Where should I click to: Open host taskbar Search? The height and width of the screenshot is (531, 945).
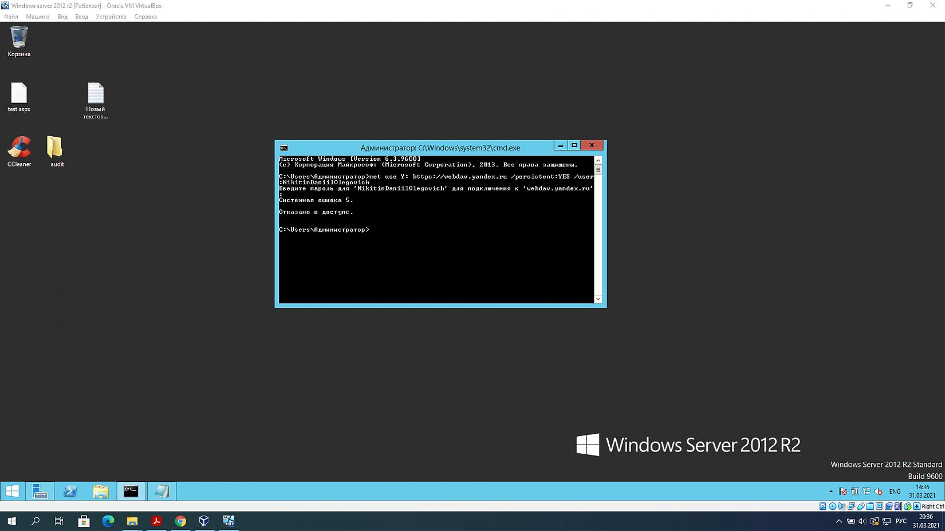(36, 521)
